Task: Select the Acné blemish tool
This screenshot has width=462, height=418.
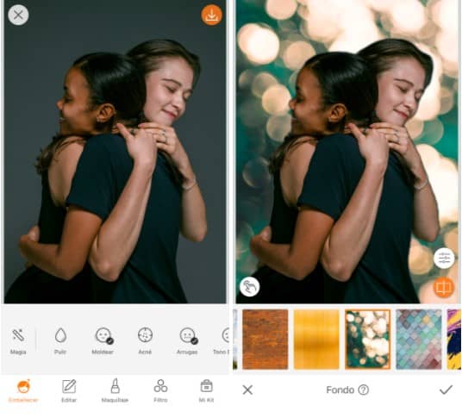Action: [x=145, y=340]
